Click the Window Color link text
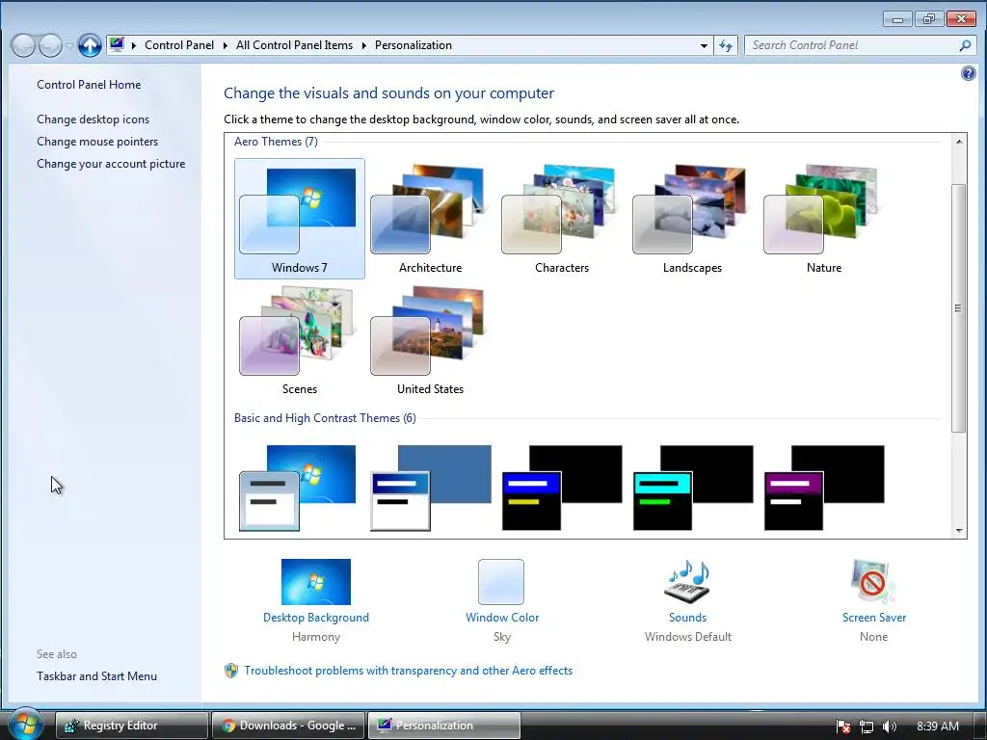The image size is (987, 740). pyautogui.click(x=502, y=618)
